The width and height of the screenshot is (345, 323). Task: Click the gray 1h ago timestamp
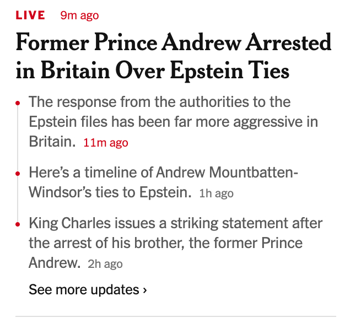(x=216, y=193)
